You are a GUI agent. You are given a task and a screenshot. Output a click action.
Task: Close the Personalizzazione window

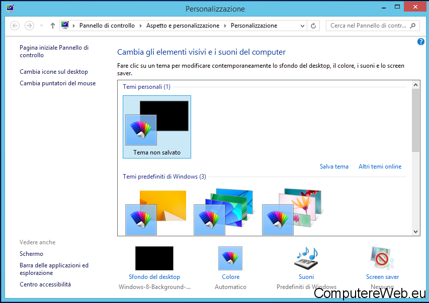click(415, 7)
